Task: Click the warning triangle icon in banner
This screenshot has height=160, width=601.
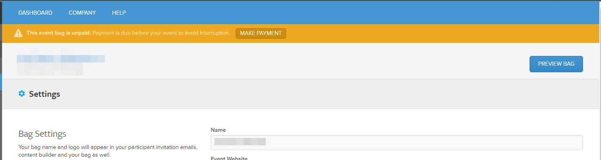Action: click(x=18, y=33)
